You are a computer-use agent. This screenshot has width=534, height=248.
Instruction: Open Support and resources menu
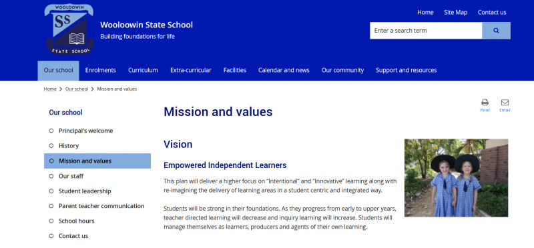(406, 71)
